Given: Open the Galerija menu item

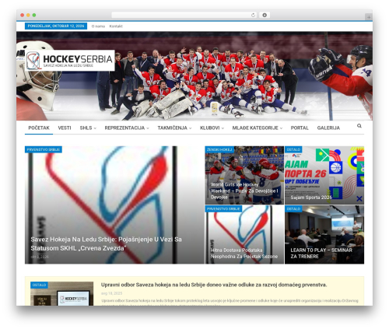Looking at the screenshot, I should [328, 128].
